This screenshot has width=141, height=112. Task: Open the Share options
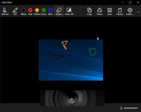(x=99, y=11)
